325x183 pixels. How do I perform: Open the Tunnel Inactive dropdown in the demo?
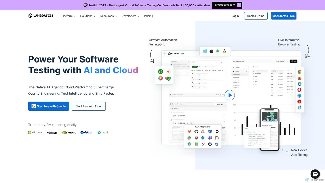(282, 61)
